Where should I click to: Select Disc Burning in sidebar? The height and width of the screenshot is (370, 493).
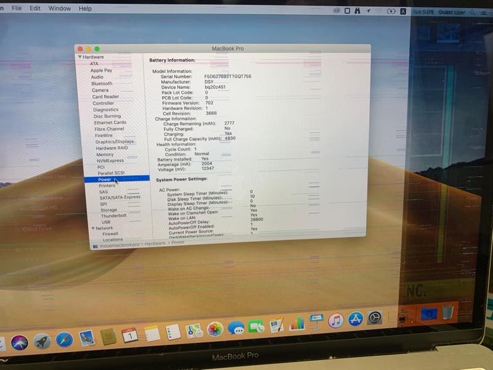[x=107, y=116]
